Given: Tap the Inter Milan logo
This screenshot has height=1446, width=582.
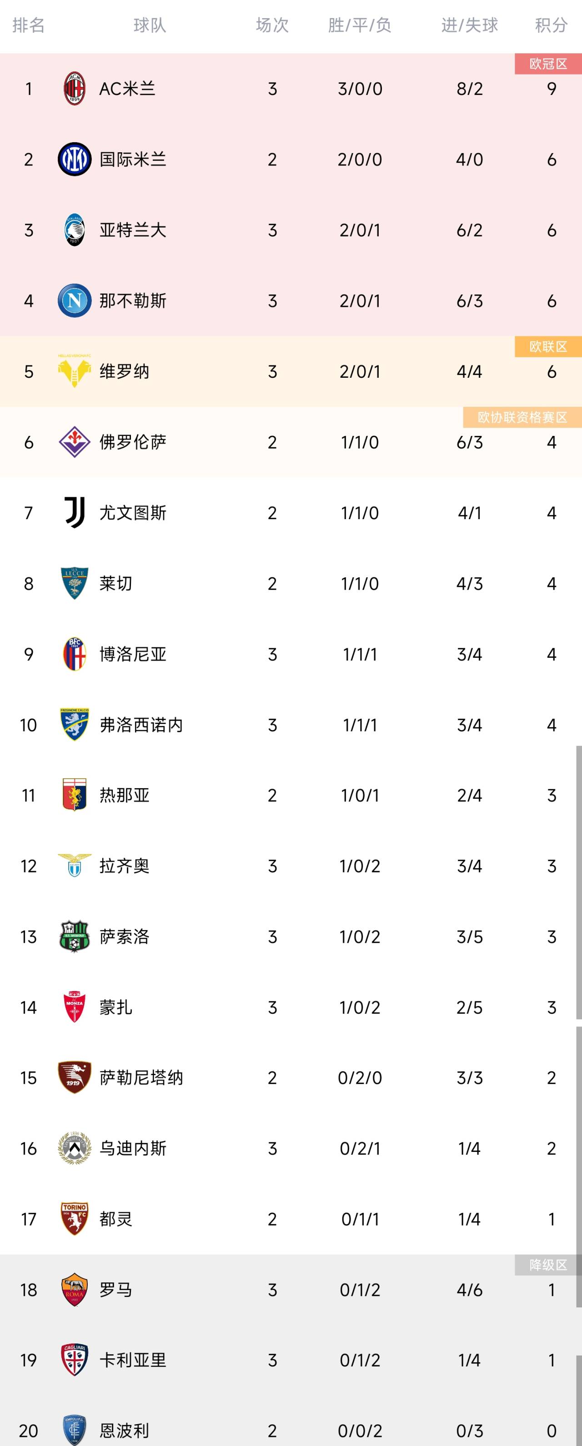Looking at the screenshot, I should tap(74, 160).
